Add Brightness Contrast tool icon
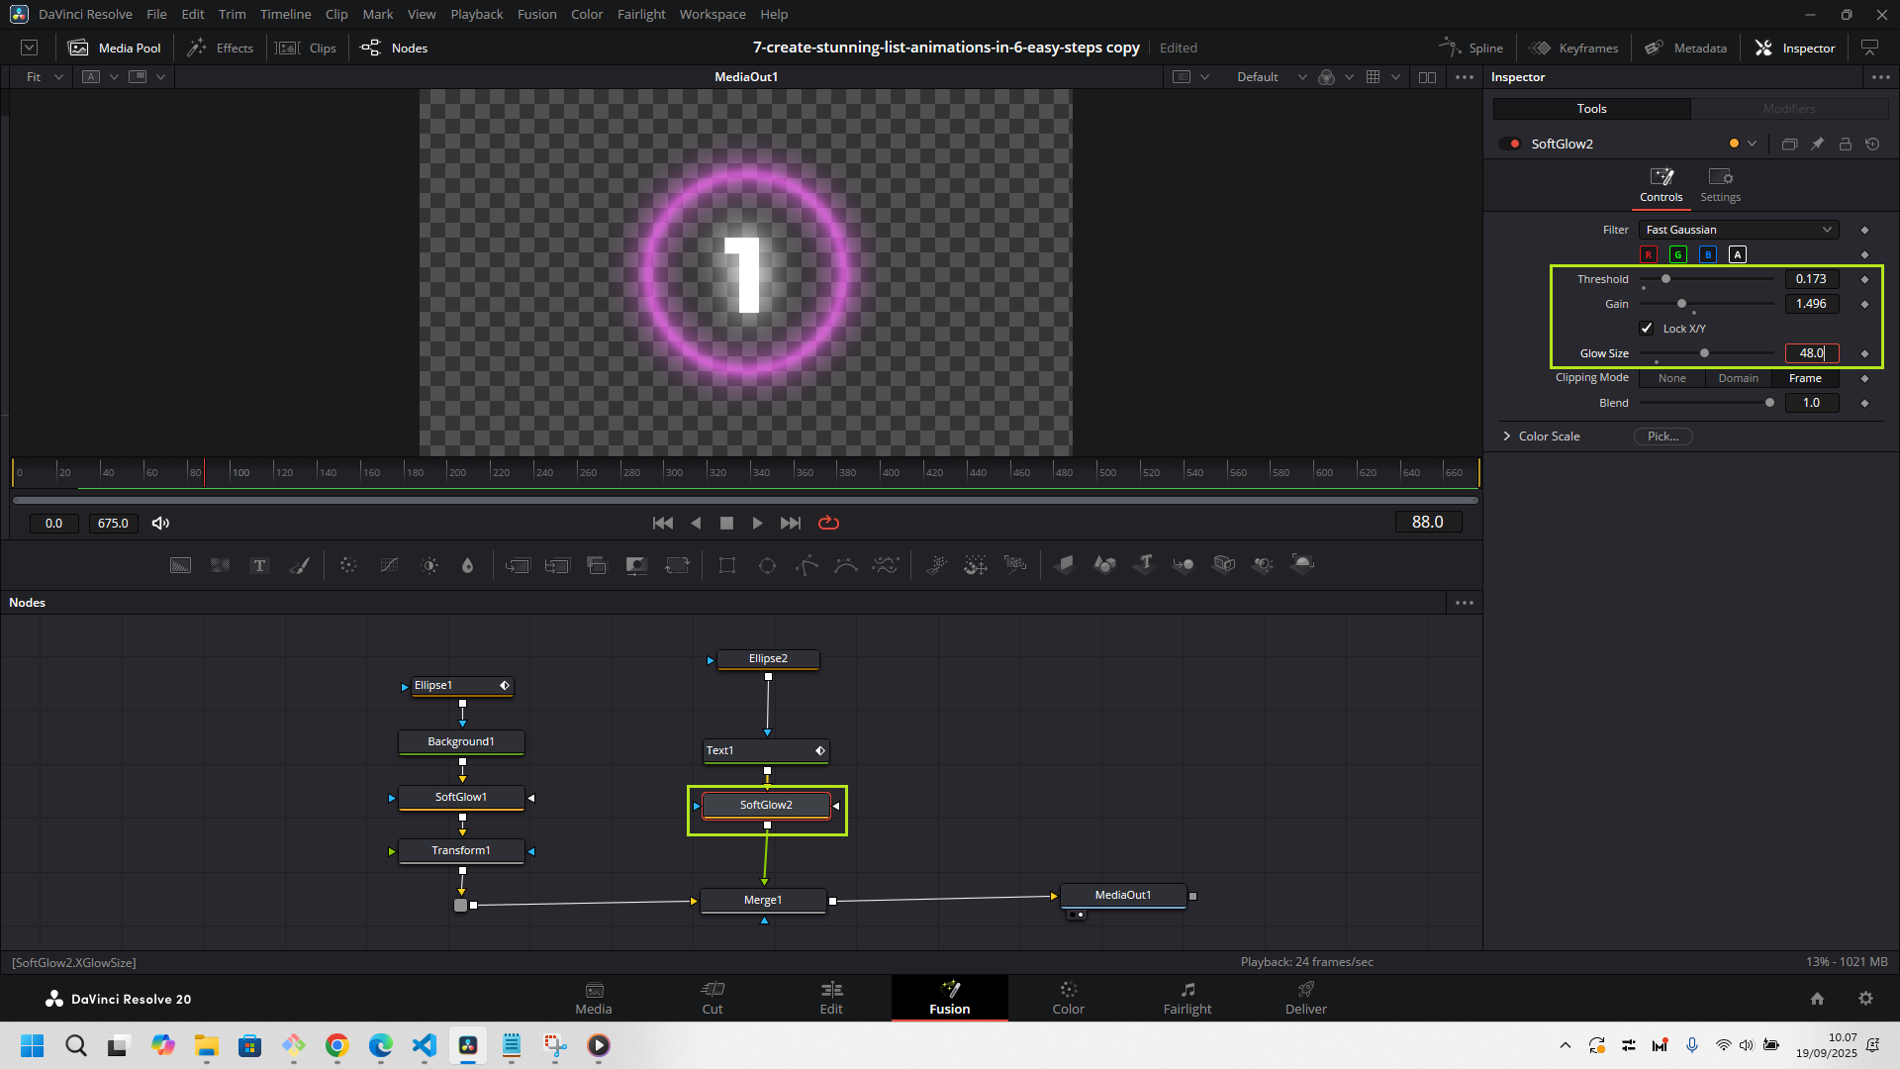 point(429,565)
